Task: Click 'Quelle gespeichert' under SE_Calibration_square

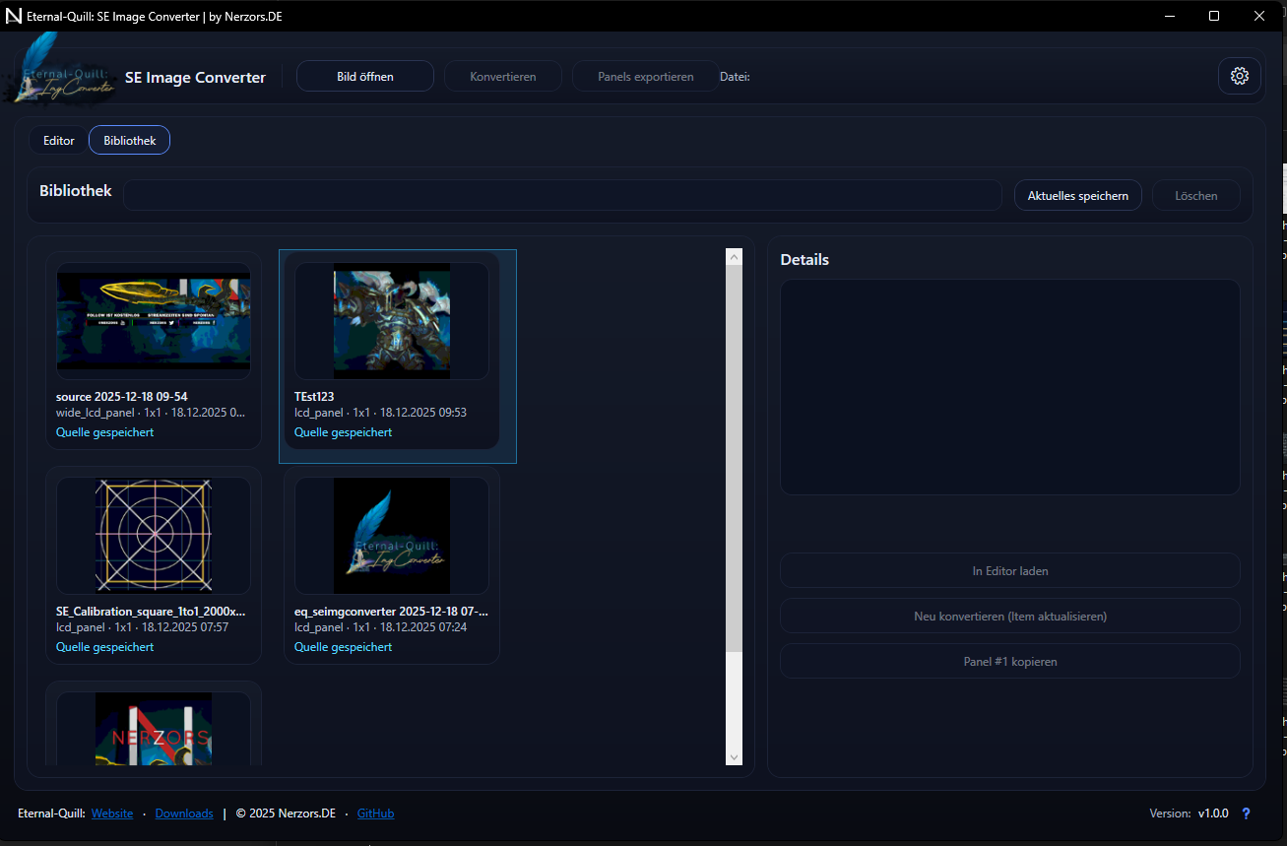Action: pos(104,647)
